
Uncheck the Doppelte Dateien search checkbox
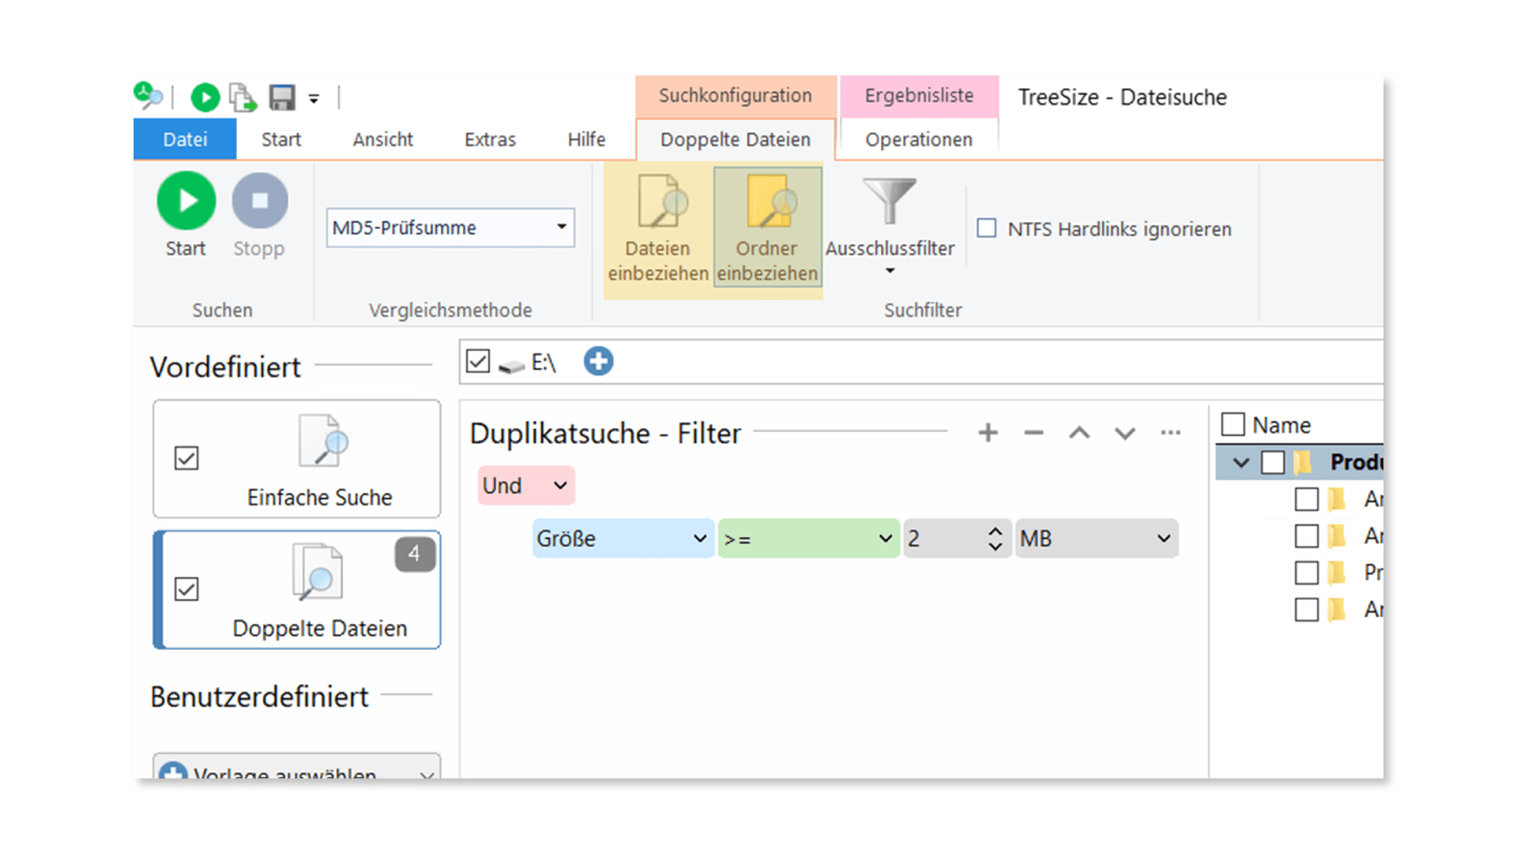186,589
